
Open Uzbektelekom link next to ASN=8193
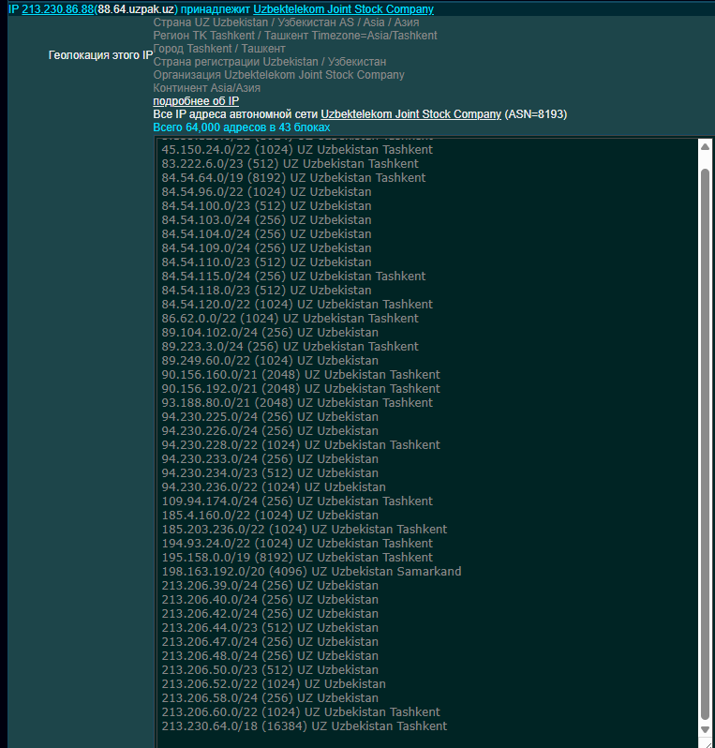tap(410, 114)
